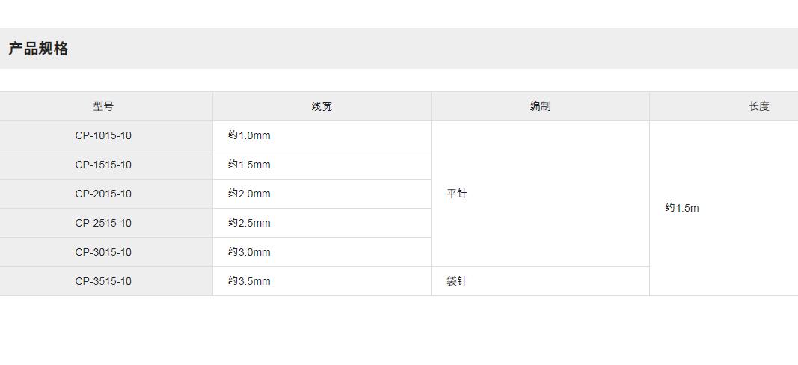This screenshot has height=365, width=798.
Task: Click the 约3.0mm line width cell
Action: (x=250, y=252)
